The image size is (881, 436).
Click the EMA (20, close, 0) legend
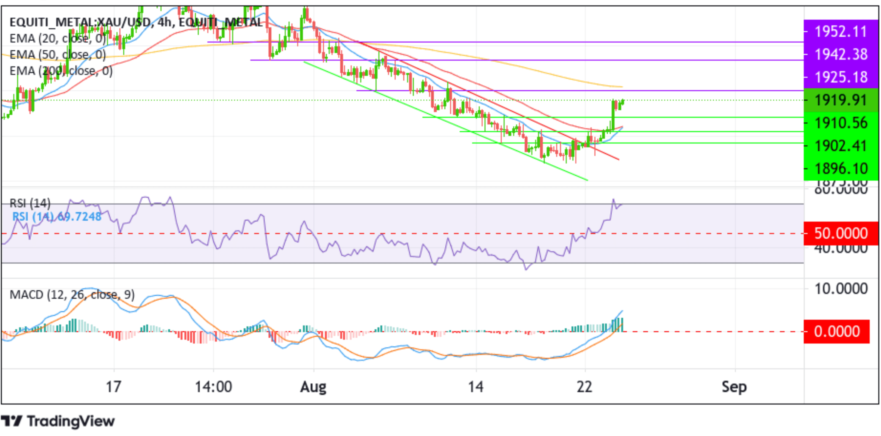pyautogui.click(x=58, y=39)
